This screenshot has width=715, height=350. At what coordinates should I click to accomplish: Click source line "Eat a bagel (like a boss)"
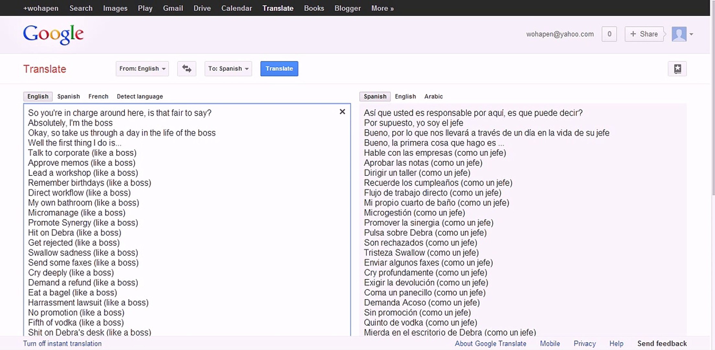click(x=73, y=293)
